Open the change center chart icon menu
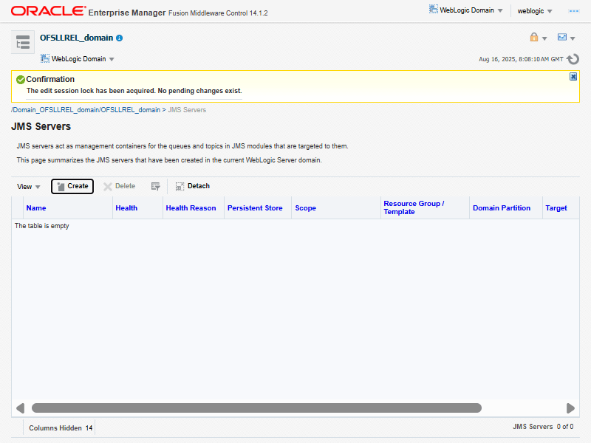 [x=566, y=38]
